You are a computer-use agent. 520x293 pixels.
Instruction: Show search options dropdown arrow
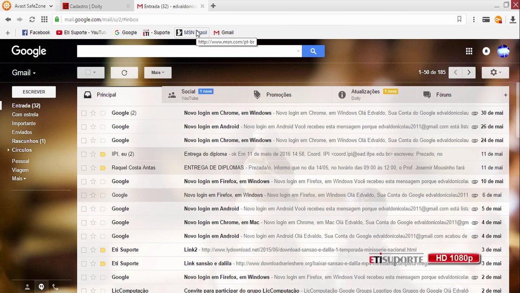click(298, 51)
